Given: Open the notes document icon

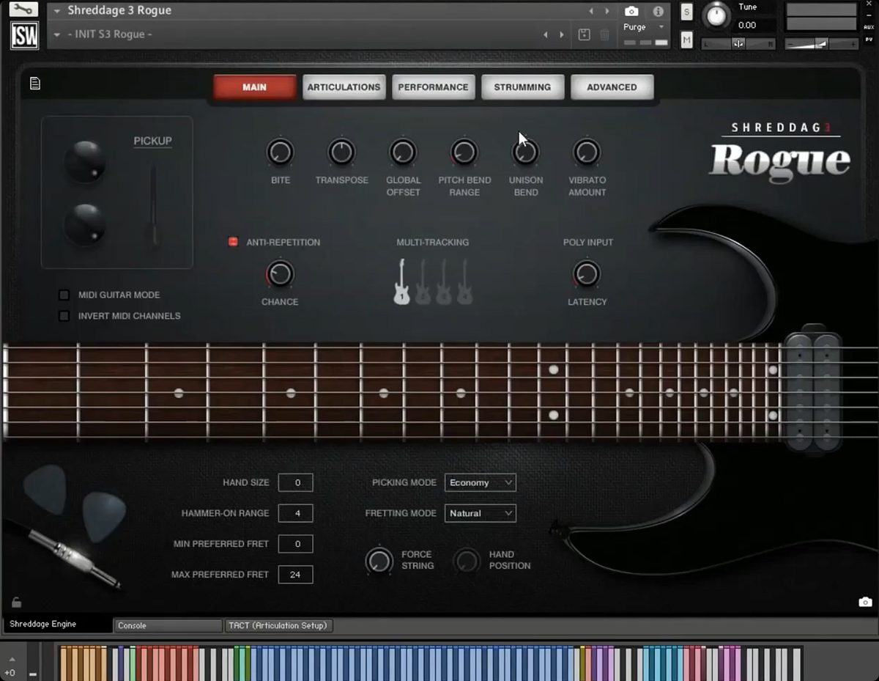Looking at the screenshot, I should (x=34, y=84).
